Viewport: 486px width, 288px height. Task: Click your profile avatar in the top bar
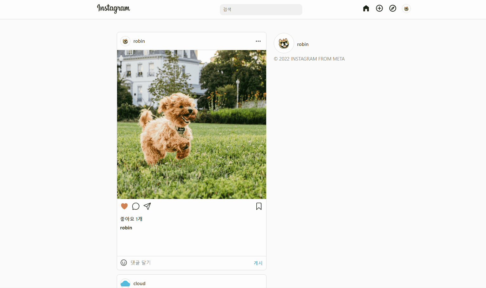[406, 9]
